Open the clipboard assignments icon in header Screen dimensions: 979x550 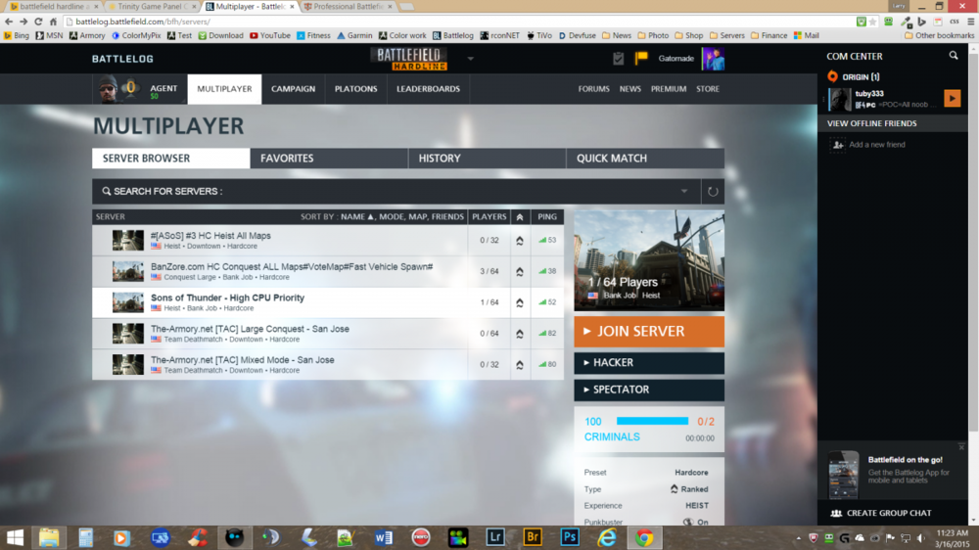618,59
